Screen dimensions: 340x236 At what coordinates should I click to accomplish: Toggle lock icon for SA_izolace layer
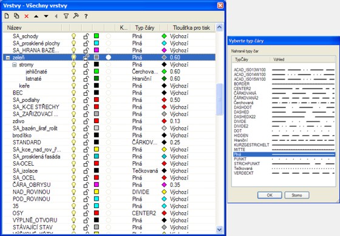(86, 170)
